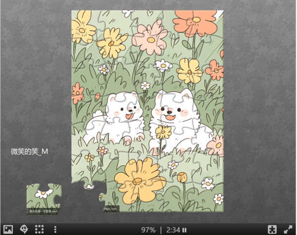Screen dimensions: 297x235
Task: Open the piece arrangement grid icon
Action: (x=40, y=230)
